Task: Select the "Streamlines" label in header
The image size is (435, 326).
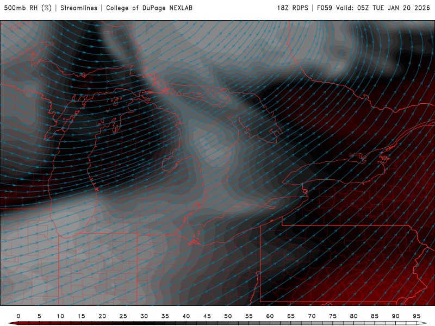Action: click(x=79, y=8)
